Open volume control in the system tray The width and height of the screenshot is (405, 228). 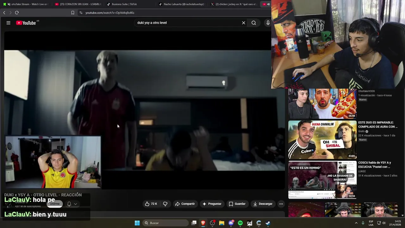coord(384,223)
